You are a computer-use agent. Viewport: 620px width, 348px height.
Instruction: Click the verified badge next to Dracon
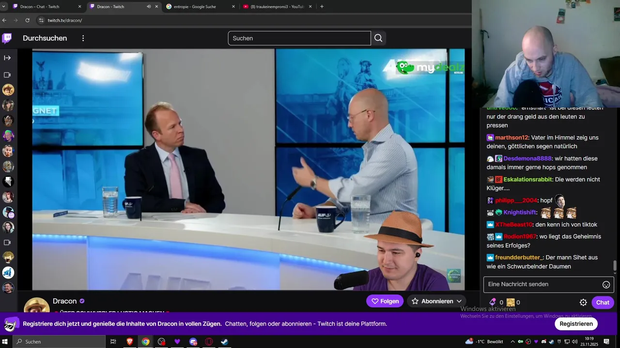tap(82, 301)
